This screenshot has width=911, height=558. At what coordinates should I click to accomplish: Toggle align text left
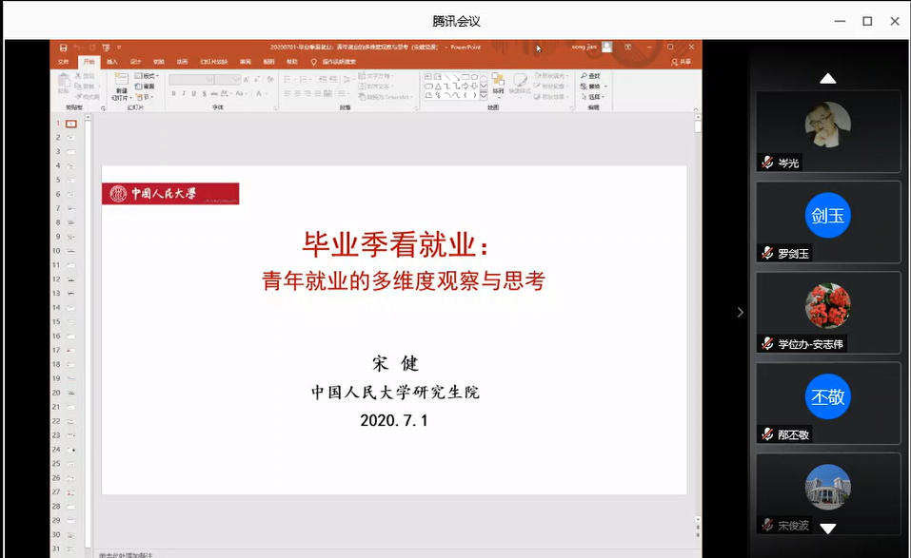[287, 93]
